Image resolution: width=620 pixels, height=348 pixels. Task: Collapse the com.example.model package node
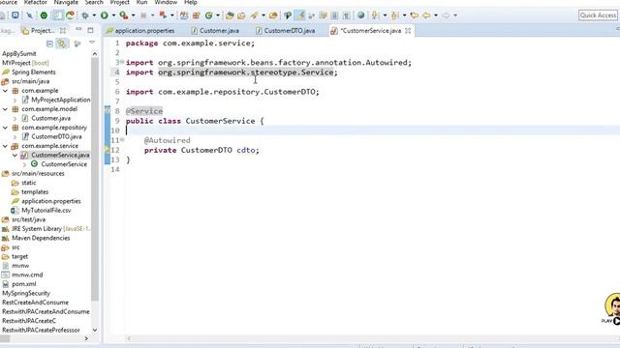pos(5,109)
